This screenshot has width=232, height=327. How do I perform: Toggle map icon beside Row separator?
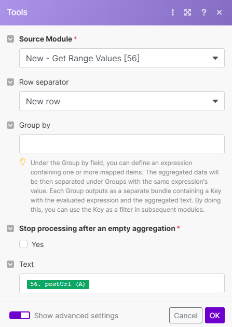(x=10, y=82)
